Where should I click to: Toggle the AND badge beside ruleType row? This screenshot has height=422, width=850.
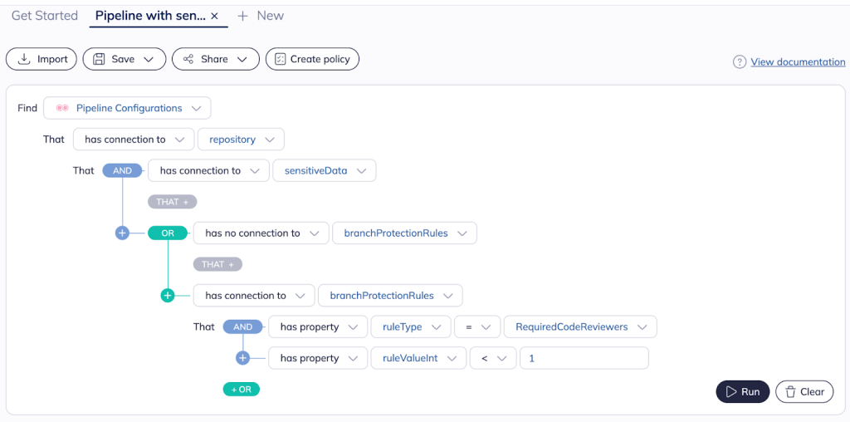[x=242, y=327]
